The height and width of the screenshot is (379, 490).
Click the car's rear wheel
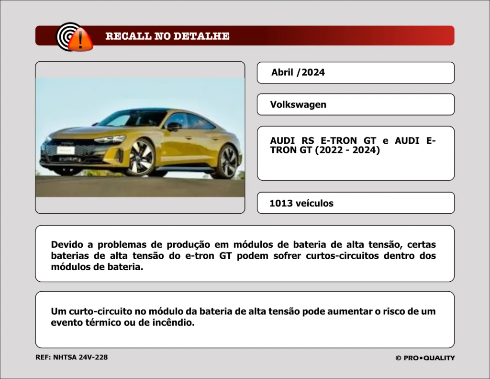point(227,161)
